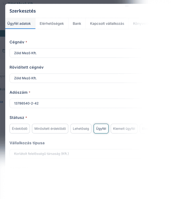Image resolution: width=171 pixels, height=199 pixels.
Task: Select the Kapcsolt vállalkozás tab
Action: (107, 23)
